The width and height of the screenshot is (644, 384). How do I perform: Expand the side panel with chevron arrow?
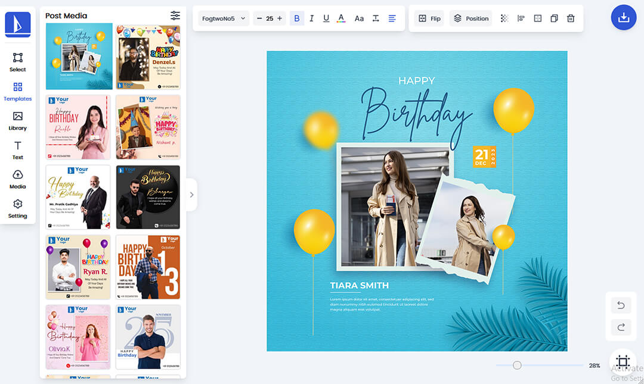[x=191, y=195]
